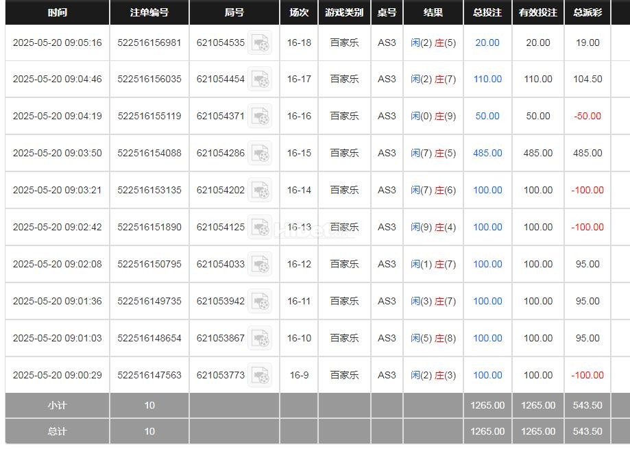The width and height of the screenshot is (630, 460).
Task: View replay video of round 621054202
Action: (260, 191)
